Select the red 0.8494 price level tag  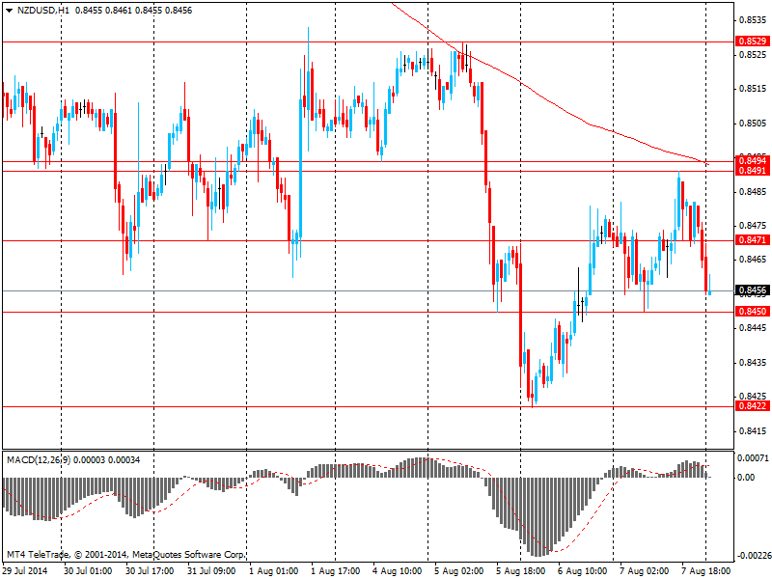click(x=752, y=160)
